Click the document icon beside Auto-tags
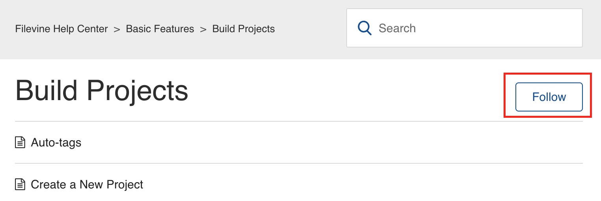The image size is (601, 201). (20, 143)
